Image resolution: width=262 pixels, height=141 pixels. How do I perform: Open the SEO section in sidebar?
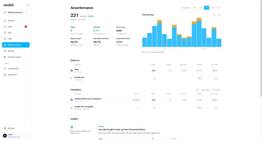click(x=16, y=33)
